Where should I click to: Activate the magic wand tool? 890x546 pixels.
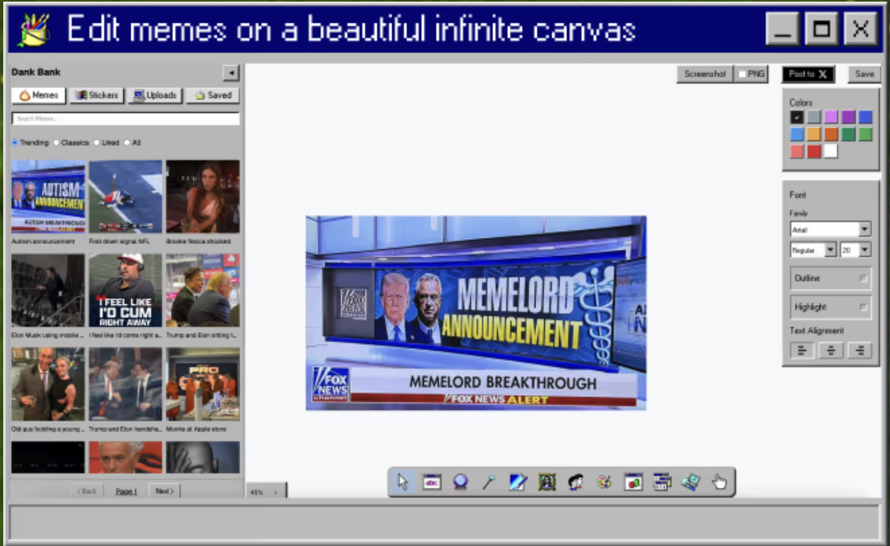(x=488, y=482)
